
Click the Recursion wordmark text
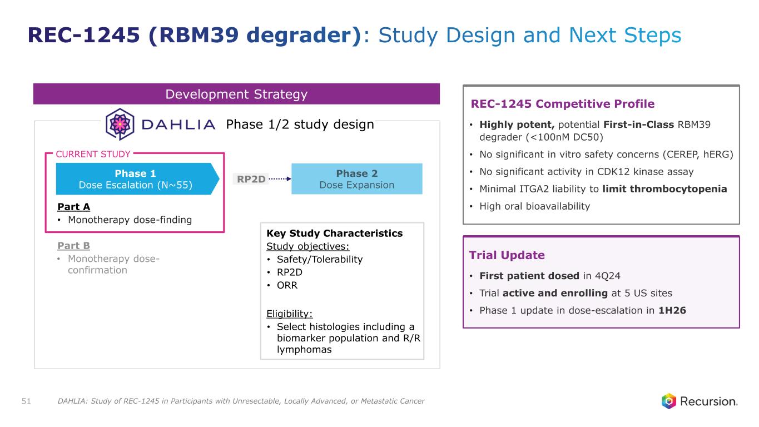click(x=708, y=401)
